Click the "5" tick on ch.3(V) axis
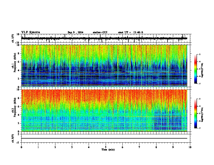Screen dimensions: 214x165 click(x=19, y=134)
